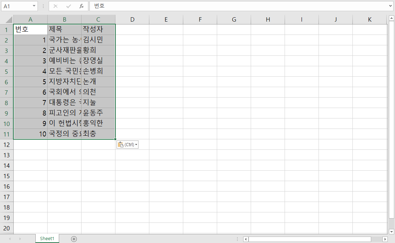Select column D header
This screenshot has width=395, height=243.
[132, 19]
